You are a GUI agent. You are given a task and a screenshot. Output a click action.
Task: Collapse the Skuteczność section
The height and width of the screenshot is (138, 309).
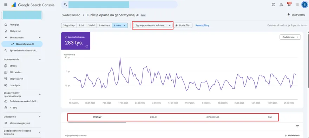click(x=40, y=38)
